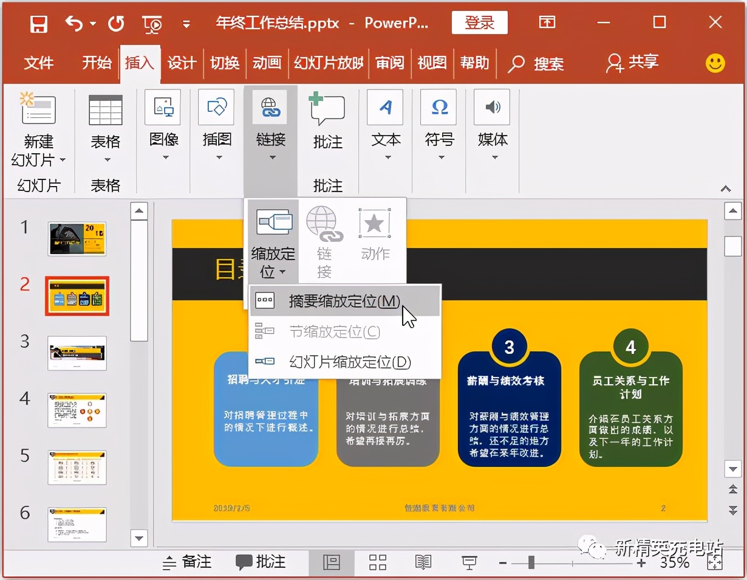747x580 pixels.
Task: Switch to the 设计 ribbon tab
Action: (x=181, y=63)
